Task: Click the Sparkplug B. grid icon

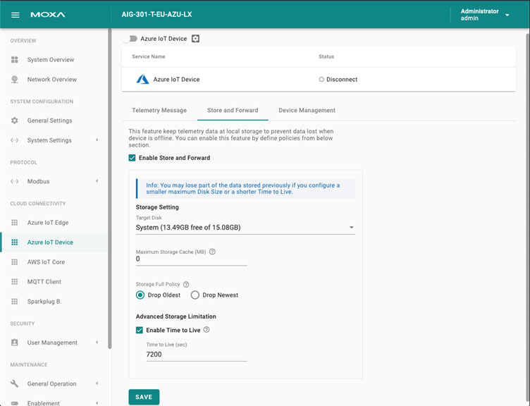Action: [x=15, y=301]
